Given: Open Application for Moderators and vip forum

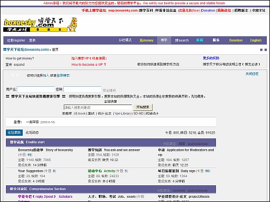Looking at the screenshot, I should coord(186,152).
